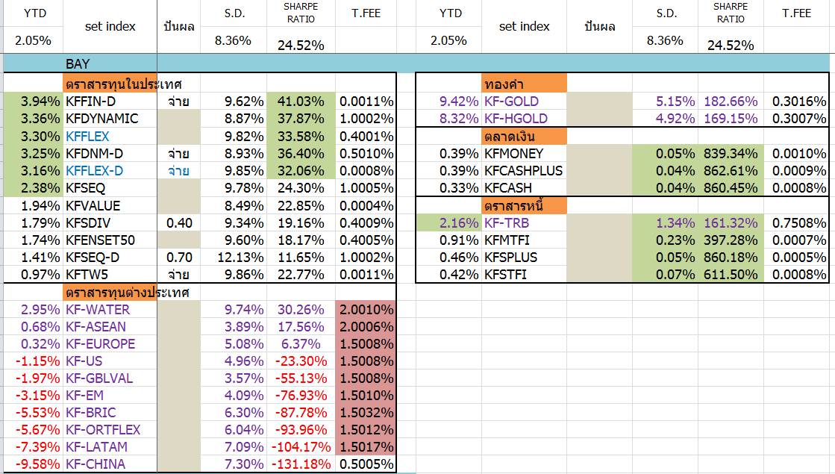This screenshot has height=474, width=835.
Task: Click the KF-GBLVAL fund cell
Action: tap(110, 378)
